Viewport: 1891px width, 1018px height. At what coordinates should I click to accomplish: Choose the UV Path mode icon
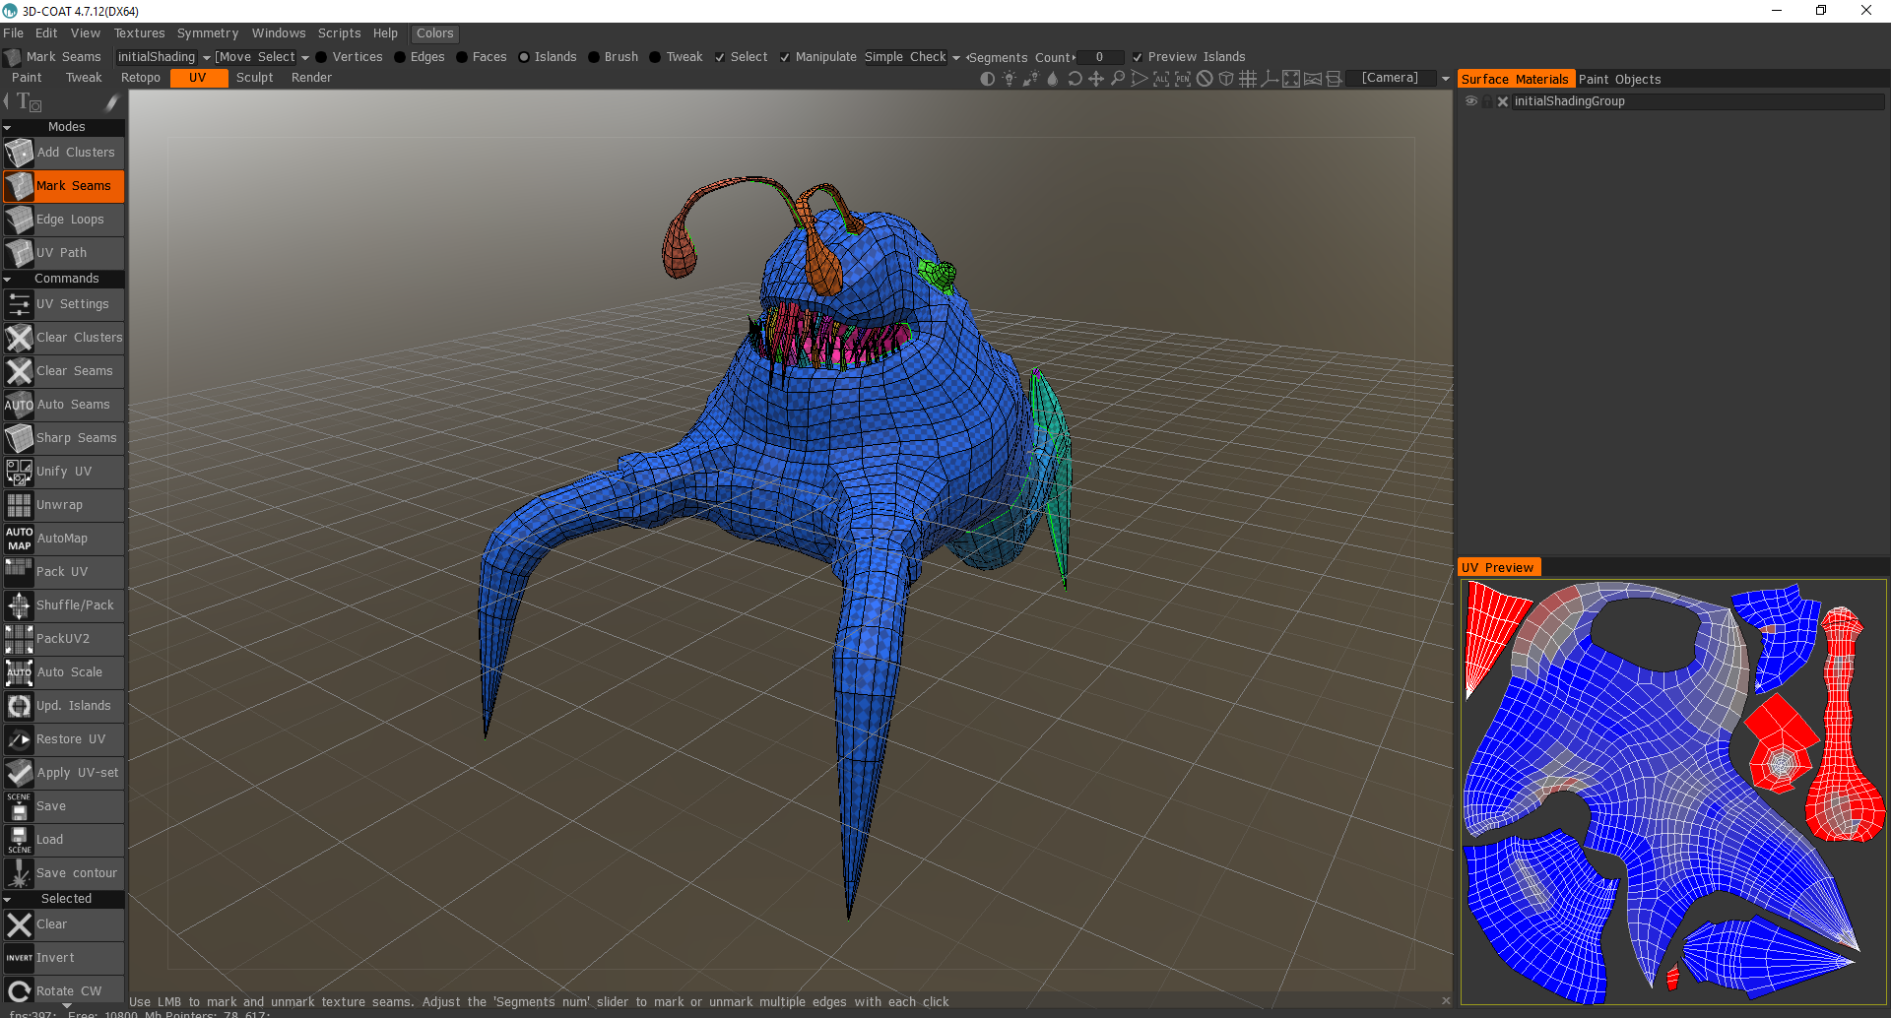point(19,253)
